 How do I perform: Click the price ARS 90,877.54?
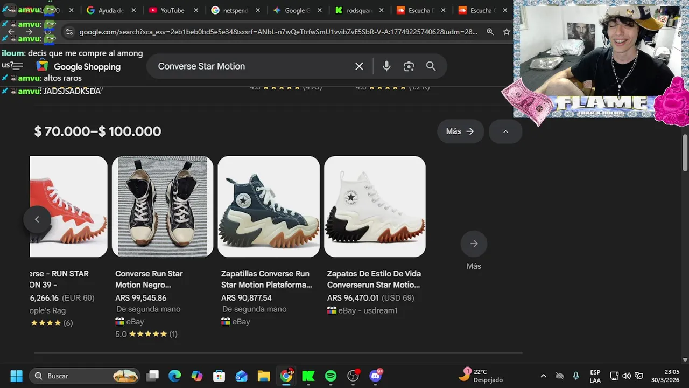pyautogui.click(x=247, y=298)
